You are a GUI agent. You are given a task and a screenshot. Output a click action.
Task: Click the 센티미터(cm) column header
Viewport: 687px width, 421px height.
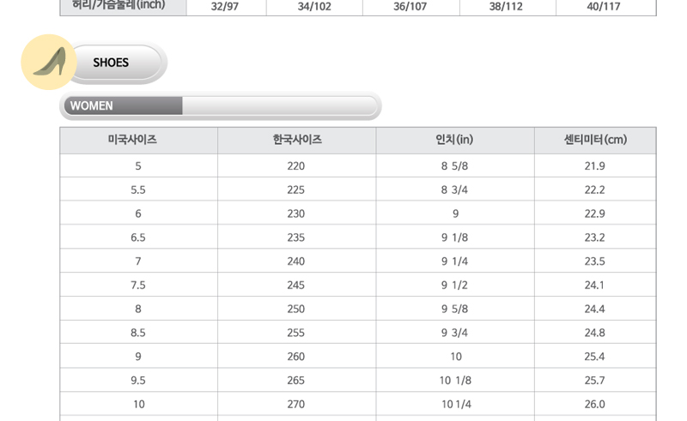[x=595, y=140]
